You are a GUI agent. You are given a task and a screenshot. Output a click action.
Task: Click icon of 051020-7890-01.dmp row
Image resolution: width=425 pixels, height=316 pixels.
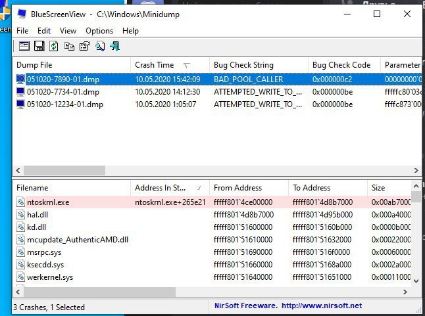20,79
